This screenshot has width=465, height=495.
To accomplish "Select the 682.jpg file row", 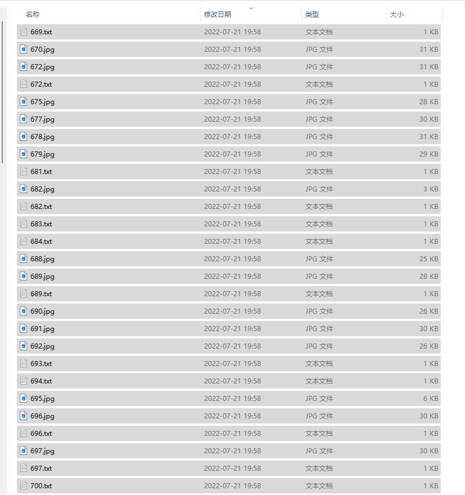I will click(x=229, y=189).
